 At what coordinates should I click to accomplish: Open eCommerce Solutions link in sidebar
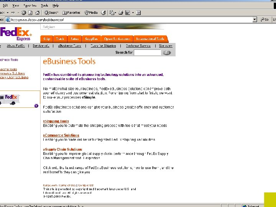[x=12, y=73]
